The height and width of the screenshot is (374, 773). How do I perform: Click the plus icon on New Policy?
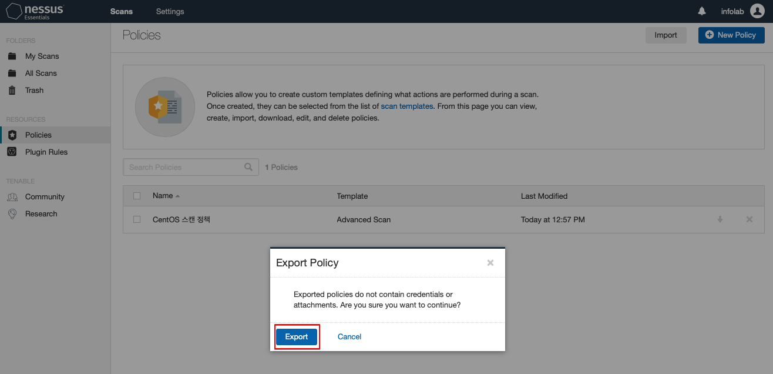[x=709, y=35]
